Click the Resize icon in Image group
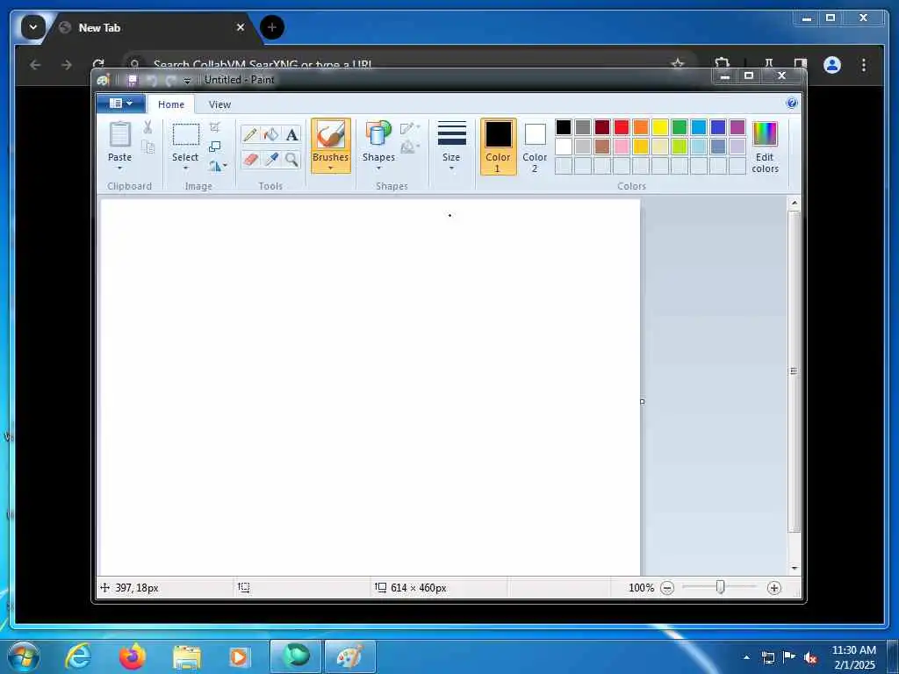This screenshot has height=674, width=899. (214, 147)
